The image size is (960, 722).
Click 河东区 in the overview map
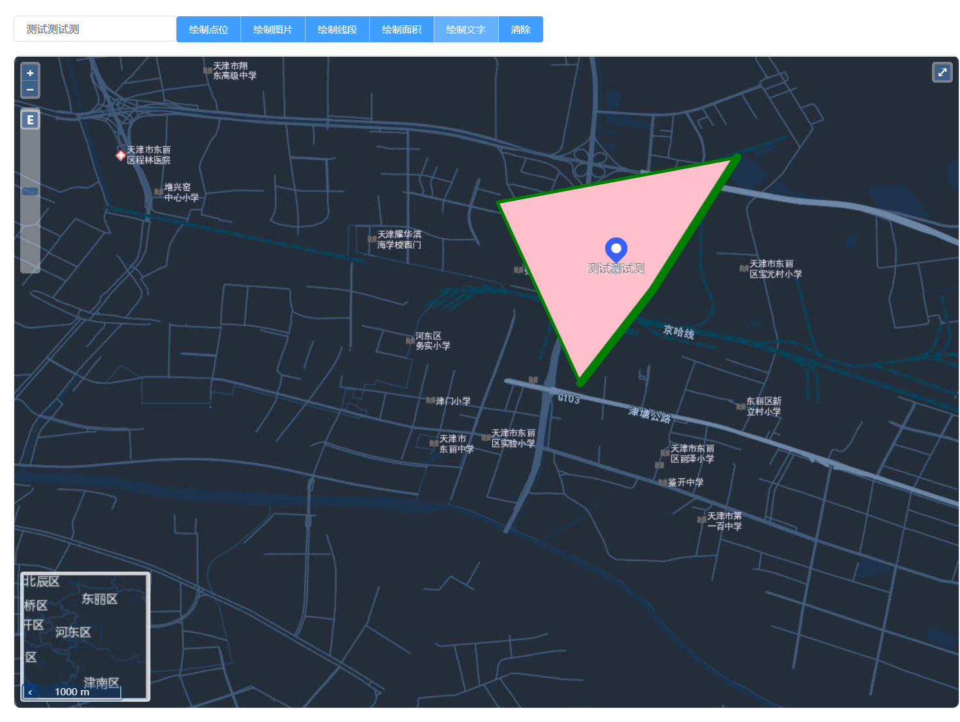73,632
